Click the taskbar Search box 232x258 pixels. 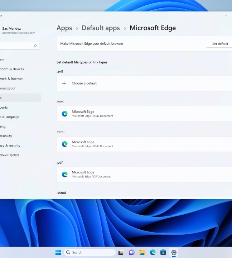(x=90, y=252)
